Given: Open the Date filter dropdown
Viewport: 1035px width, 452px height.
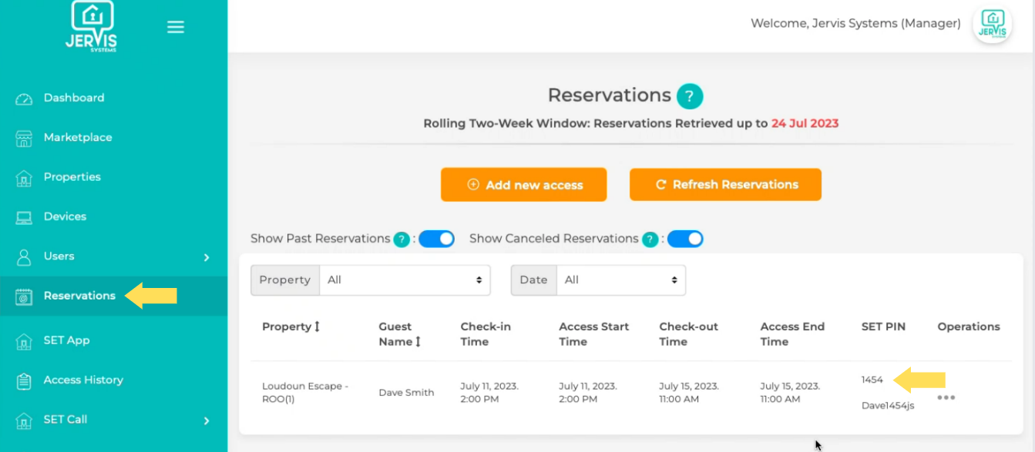Looking at the screenshot, I should click(x=620, y=280).
